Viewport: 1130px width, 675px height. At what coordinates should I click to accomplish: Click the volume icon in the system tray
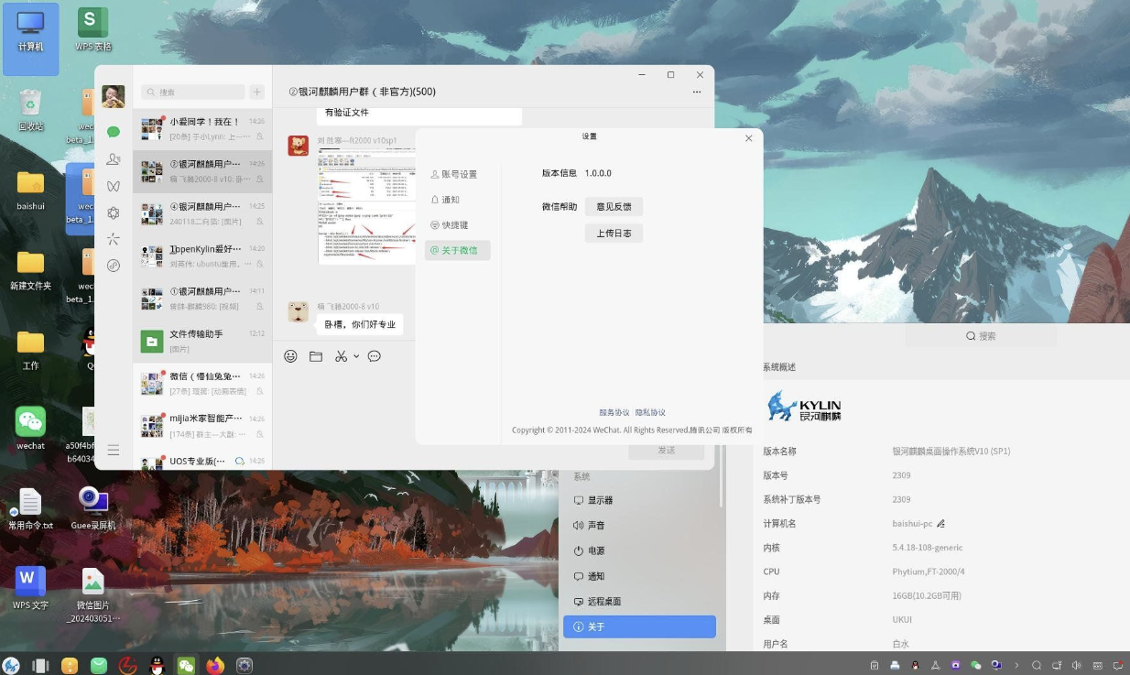point(1076,665)
